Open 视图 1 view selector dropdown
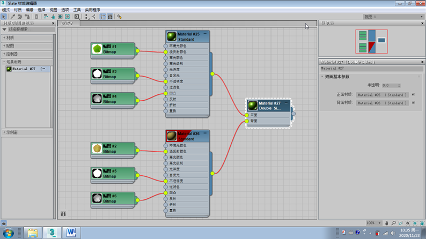This screenshot has height=239, width=426. tap(394, 17)
